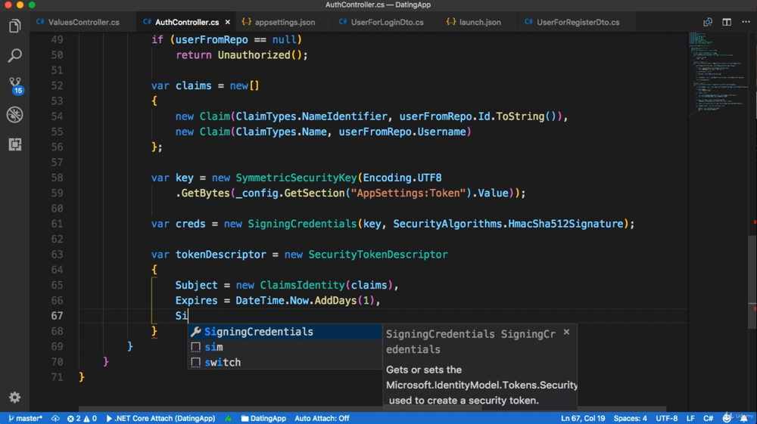Open notifications bell icon
757x424 pixels.
[x=744, y=418]
